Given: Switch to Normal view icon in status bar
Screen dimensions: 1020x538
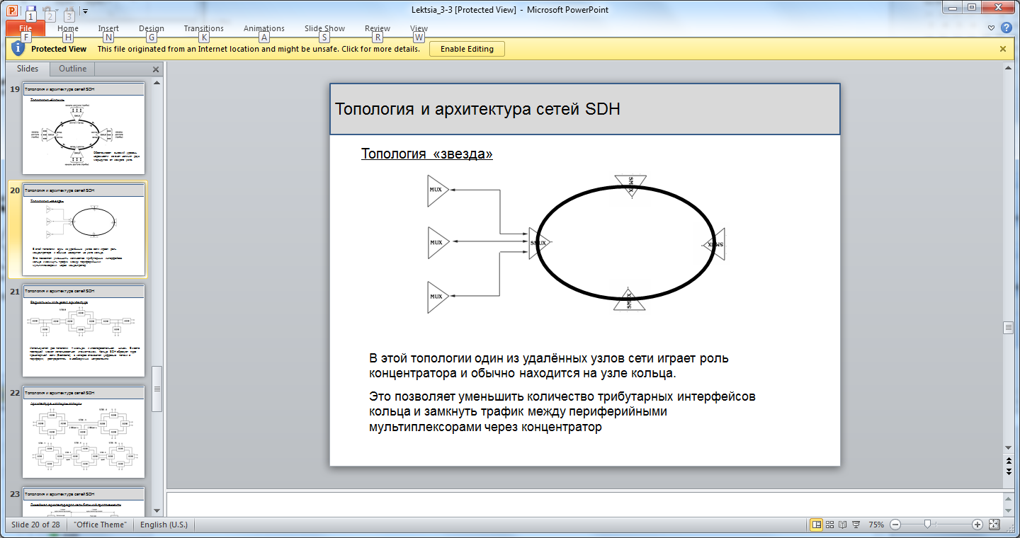Looking at the screenshot, I should click(817, 525).
